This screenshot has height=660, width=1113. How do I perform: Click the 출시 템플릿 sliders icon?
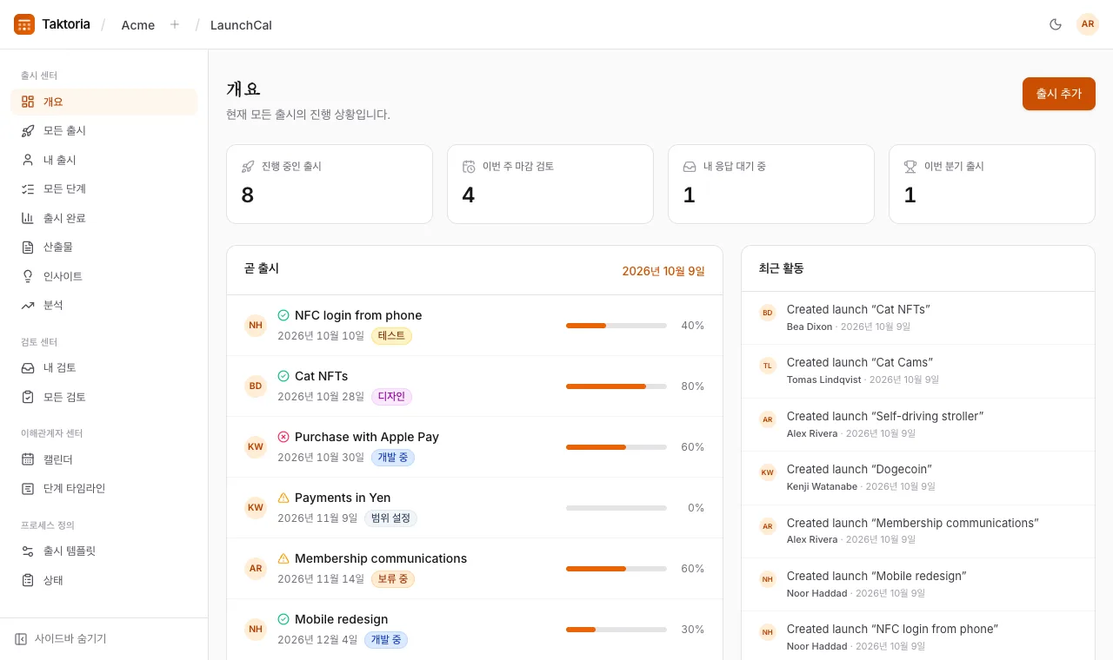click(x=28, y=551)
